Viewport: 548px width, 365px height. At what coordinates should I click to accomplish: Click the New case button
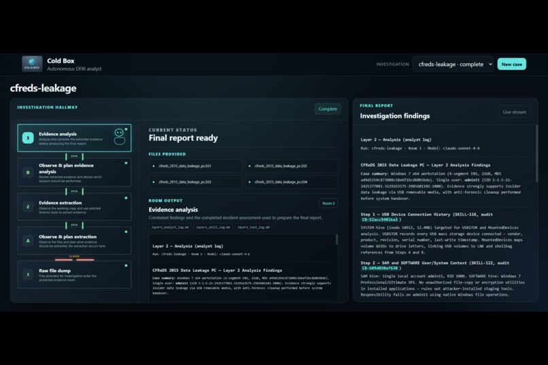(512, 65)
